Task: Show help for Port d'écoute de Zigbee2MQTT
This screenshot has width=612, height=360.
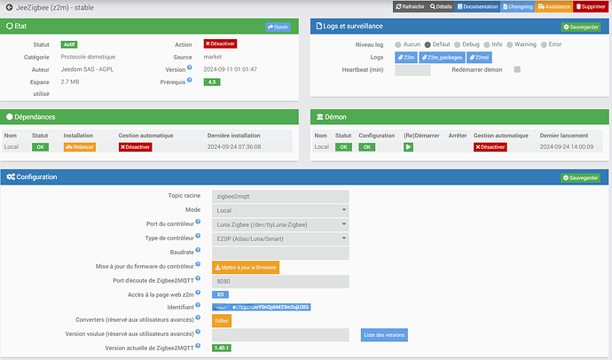Action: tap(198, 278)
